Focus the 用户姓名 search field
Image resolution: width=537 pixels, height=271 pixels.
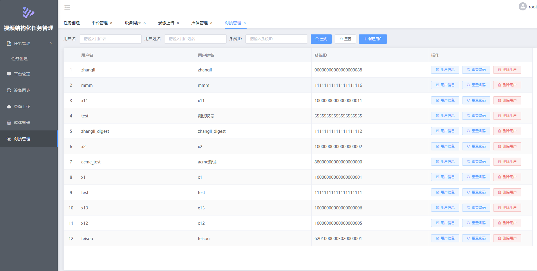tap(195, 39)
